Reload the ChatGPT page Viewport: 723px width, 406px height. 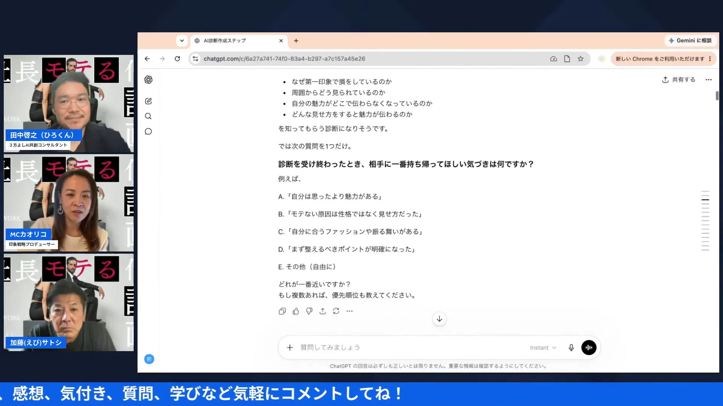(x=177, y=59)
